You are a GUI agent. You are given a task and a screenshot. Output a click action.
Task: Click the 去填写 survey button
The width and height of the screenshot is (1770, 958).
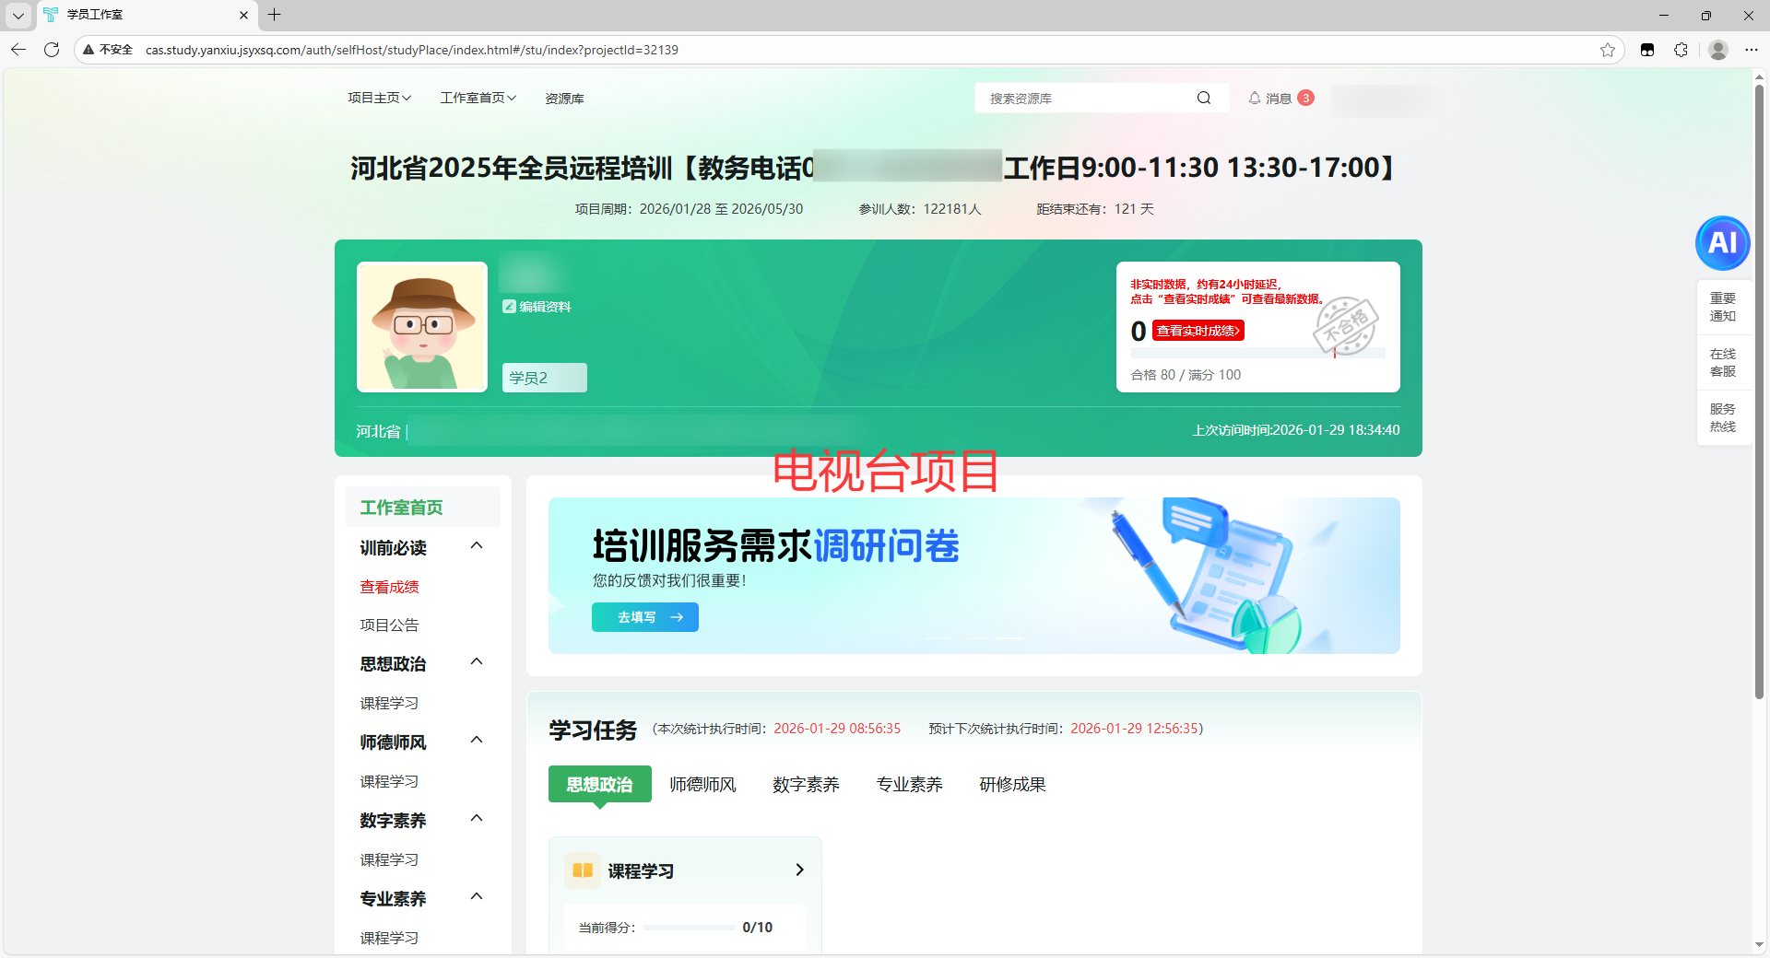[x=644, y=617]
